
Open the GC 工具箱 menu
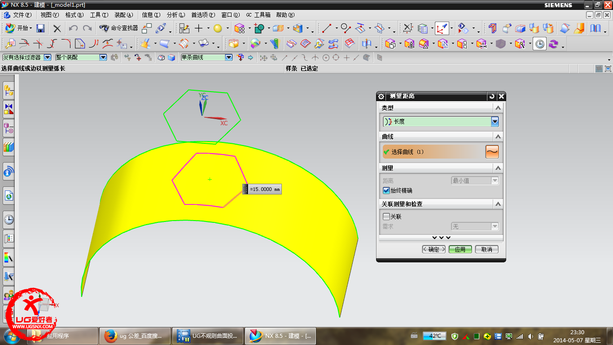[258, 15]
